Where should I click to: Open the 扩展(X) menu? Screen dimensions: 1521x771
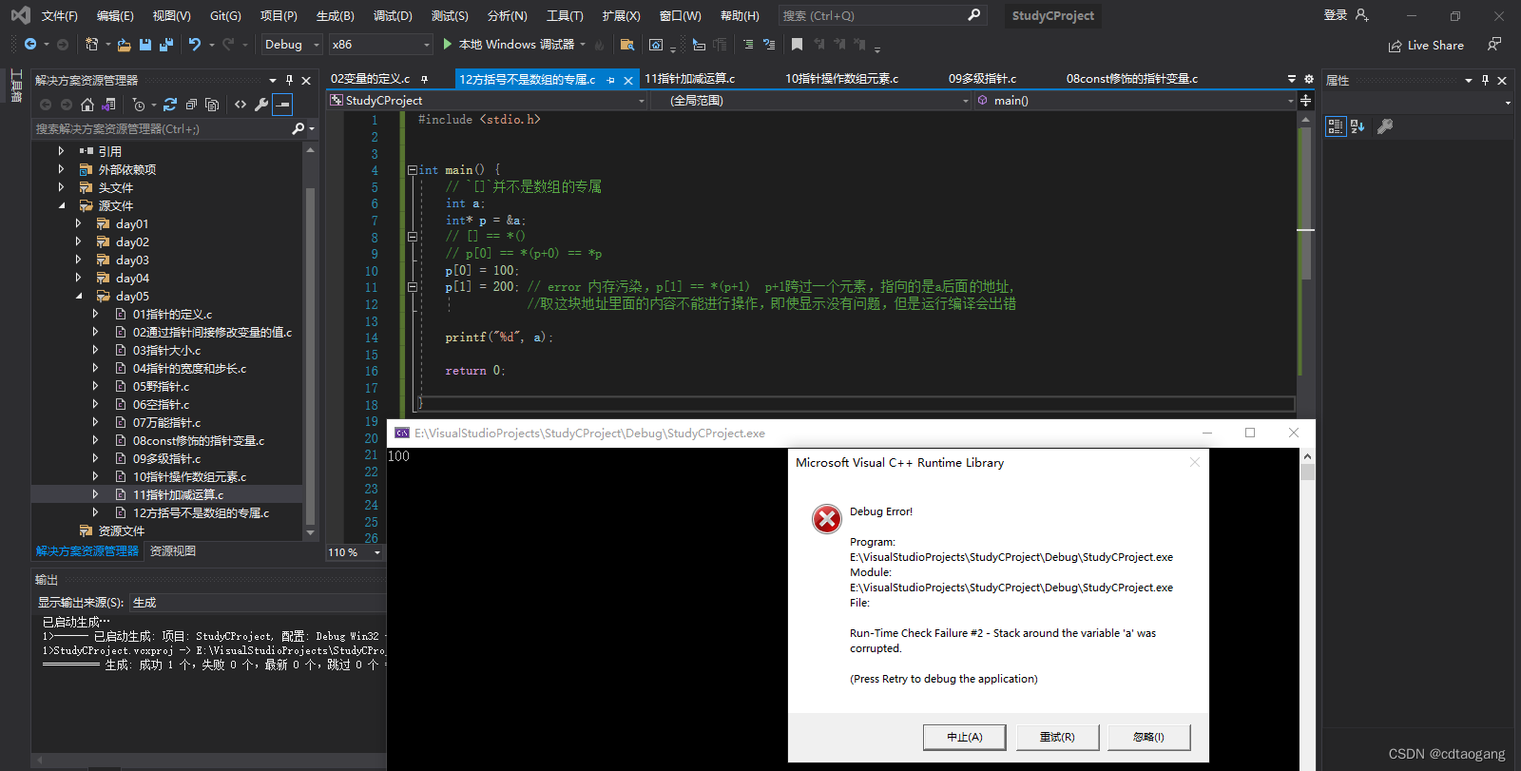click(x=621, y=16)
